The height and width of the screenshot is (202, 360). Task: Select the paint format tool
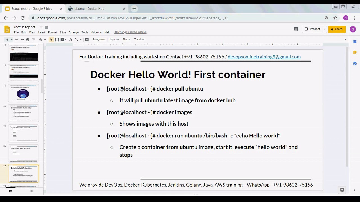click(33, 40)
